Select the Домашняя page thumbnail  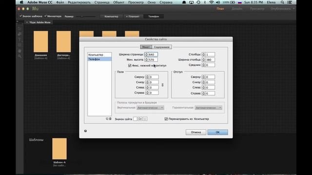coord(41,41)
